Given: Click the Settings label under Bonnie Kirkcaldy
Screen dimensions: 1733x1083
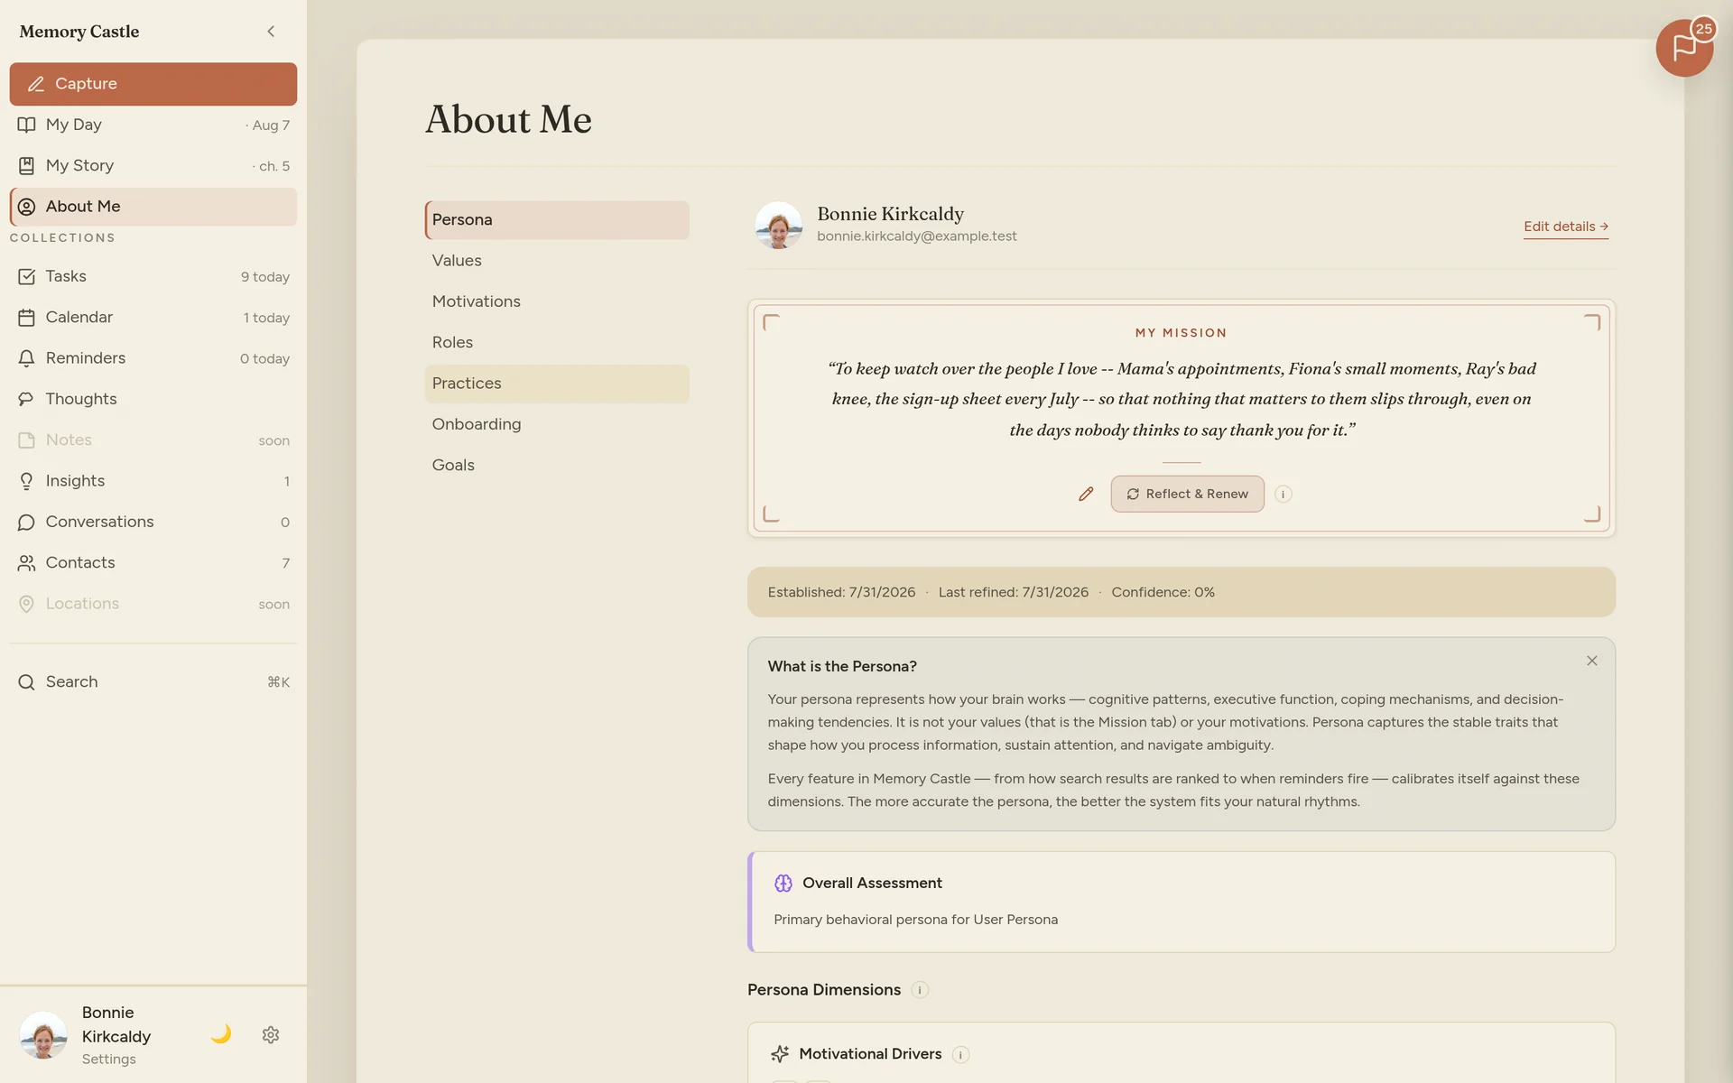Looking at the screenshot, I should tap(108, 1060).
